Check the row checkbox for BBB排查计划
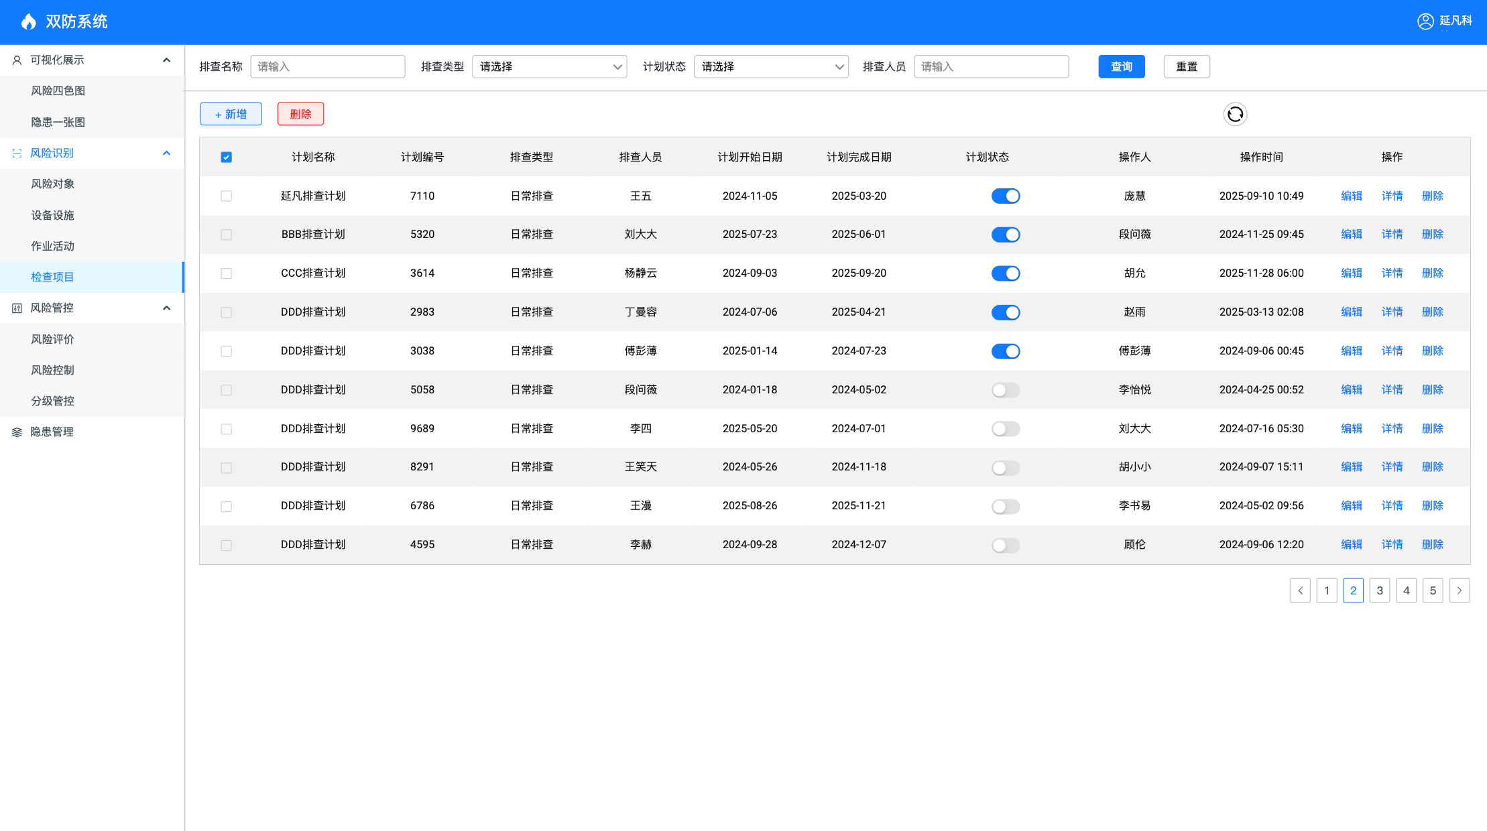 click(226, 235)
